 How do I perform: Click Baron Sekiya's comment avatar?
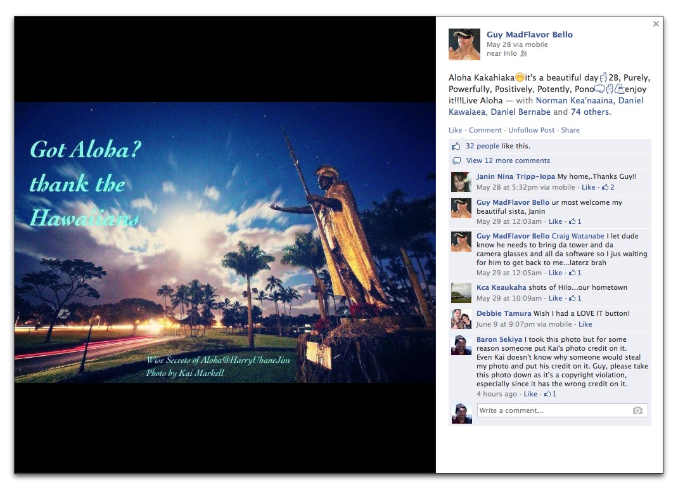tap(461, 345)
